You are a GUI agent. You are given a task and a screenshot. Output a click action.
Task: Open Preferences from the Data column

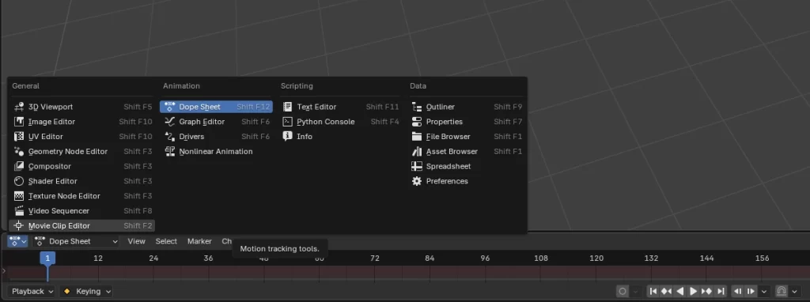click(467, 181)
